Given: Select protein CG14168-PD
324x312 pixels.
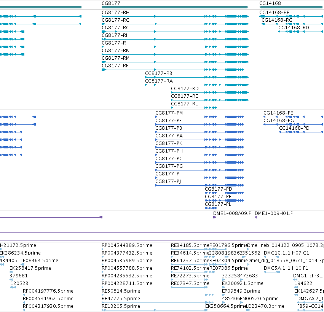Looking at the screenshot, I should pos(294,129).
